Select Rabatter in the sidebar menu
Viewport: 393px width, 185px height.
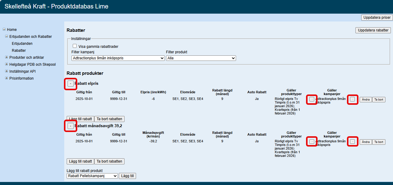click(x=19, y=51)
